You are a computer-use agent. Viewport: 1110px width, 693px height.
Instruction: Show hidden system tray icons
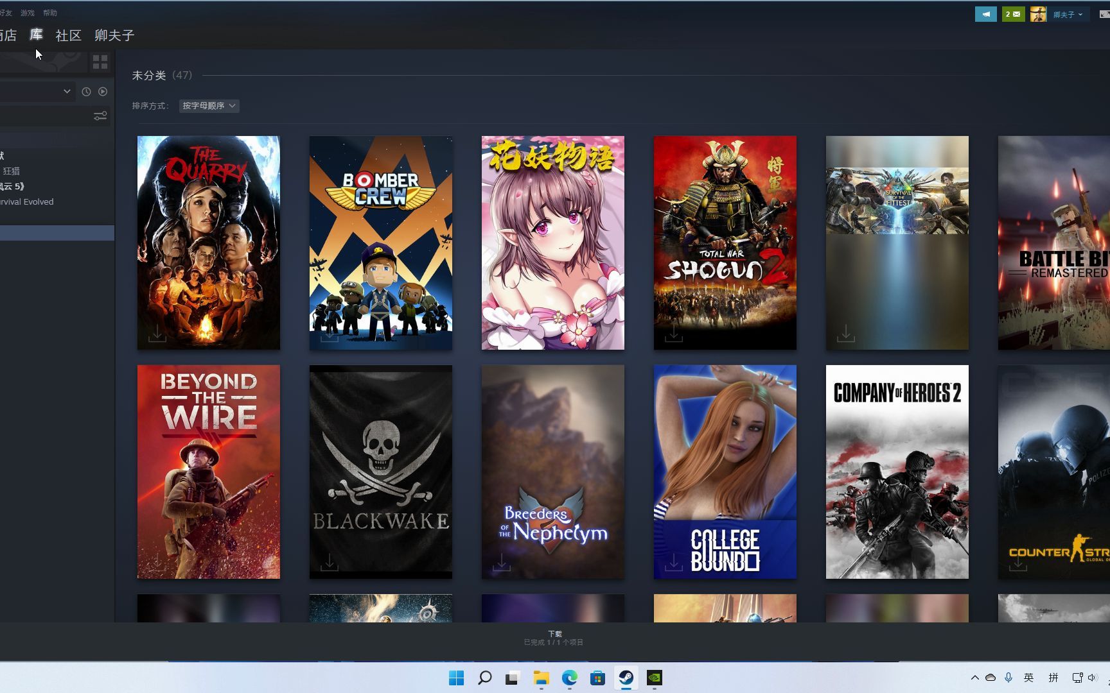[974, 678]
